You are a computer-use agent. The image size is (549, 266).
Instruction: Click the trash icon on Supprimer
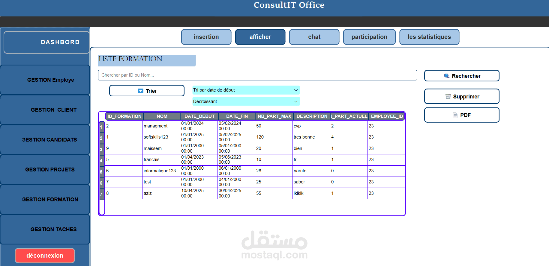(x=448, y=96)
